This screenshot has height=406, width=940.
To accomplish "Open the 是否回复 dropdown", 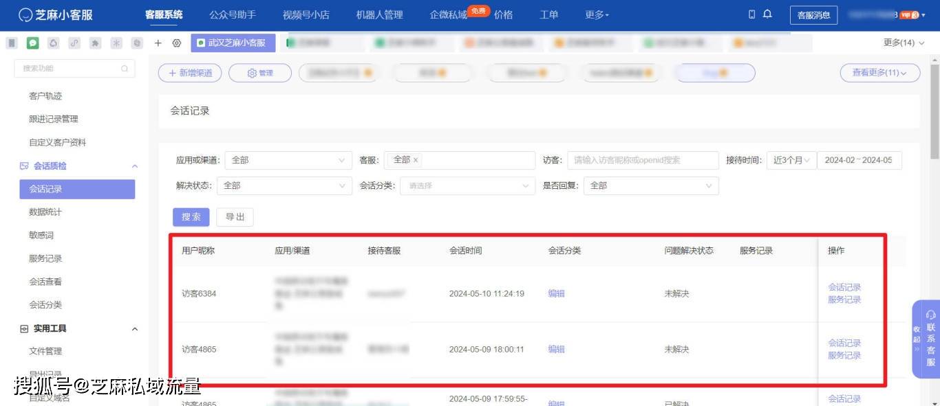I will pyautogui.click(x=650, y=185).
